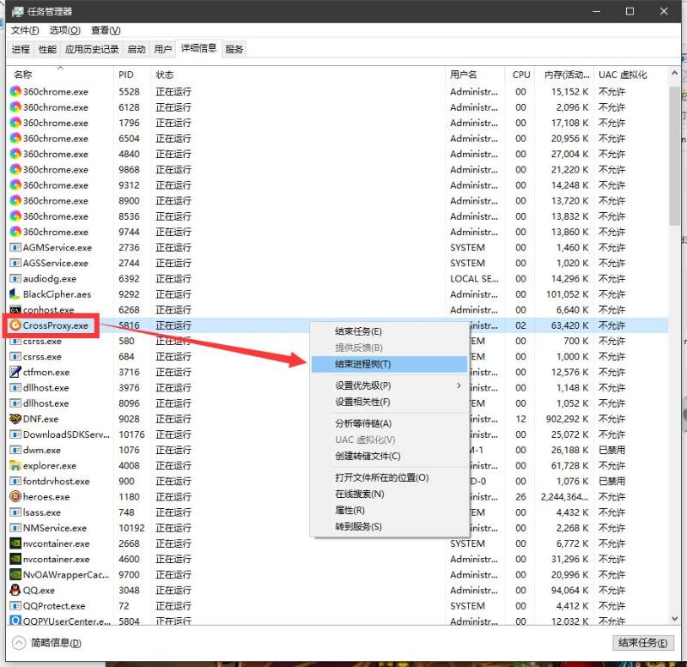Click the 结束任务(E) button at bottom

click(642, 643)
